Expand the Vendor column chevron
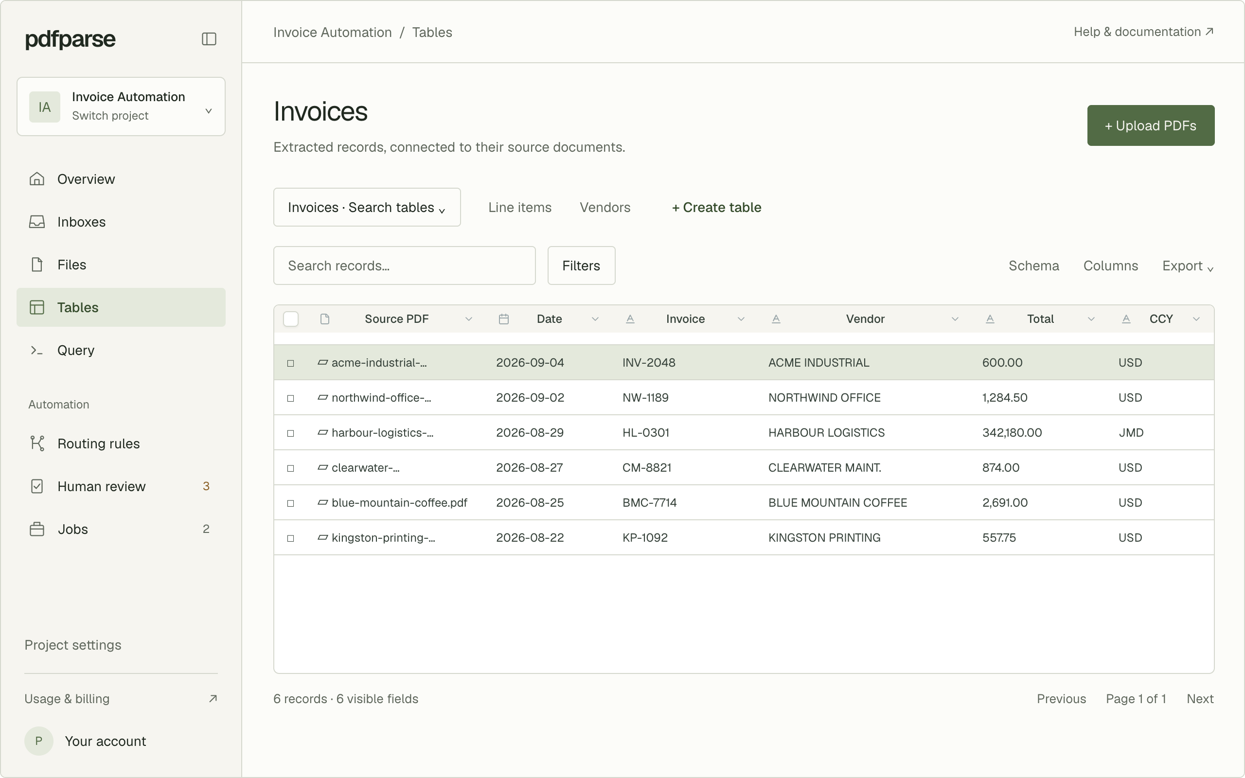The image size is (1245, 778). (x=955, y=319)
